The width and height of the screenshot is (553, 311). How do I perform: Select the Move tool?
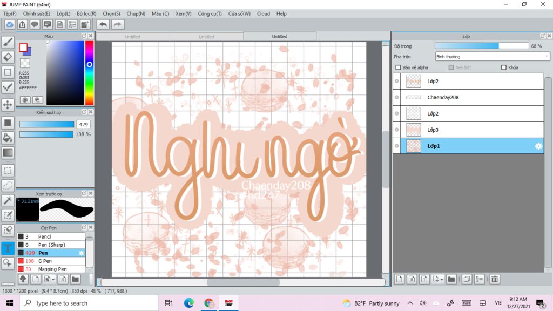coord(8,104)
